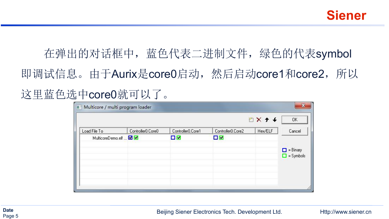The height and width of the screenshot is (219, 389).
Task: Click the Hex/ELF column header
Action: [267, 131]
